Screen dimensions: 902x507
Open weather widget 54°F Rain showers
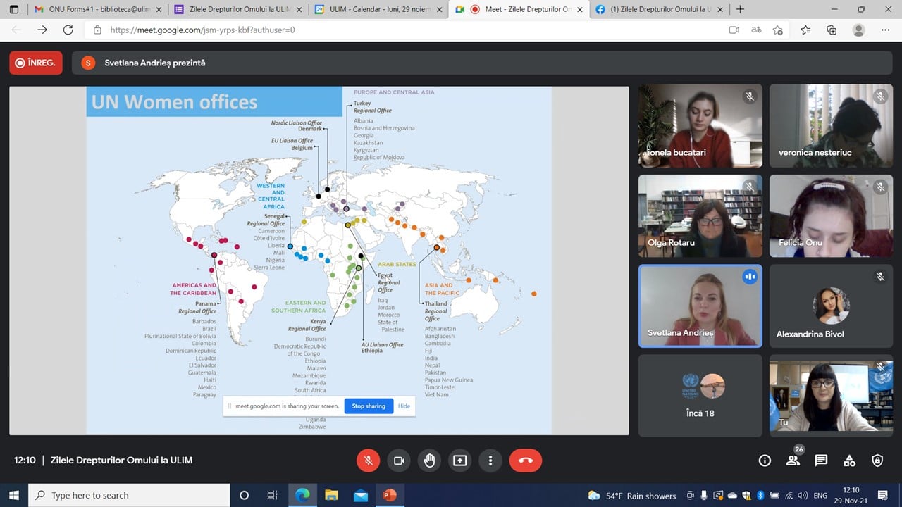click(x=632, y=496)
